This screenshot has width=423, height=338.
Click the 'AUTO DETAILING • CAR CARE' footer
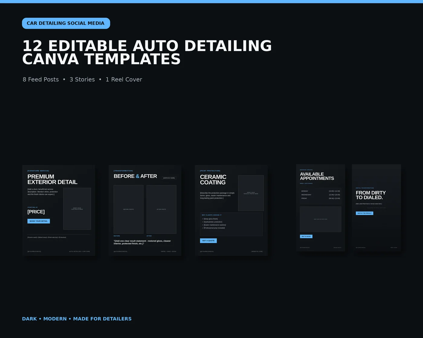coord(79,251)
